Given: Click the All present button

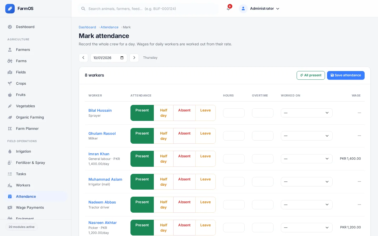Looking at the screenshot, I should [311, 75].
